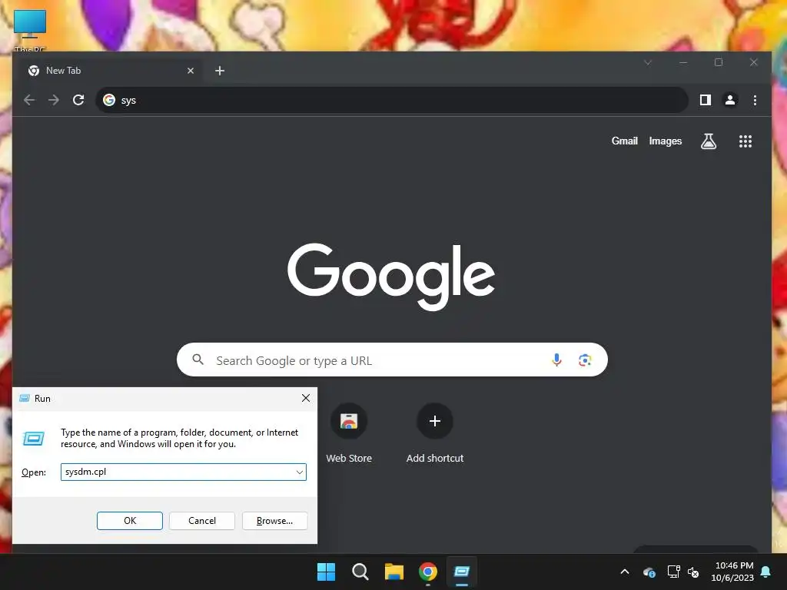Open the Google apps grid
The image size is (787, 590).
point(745,141)
